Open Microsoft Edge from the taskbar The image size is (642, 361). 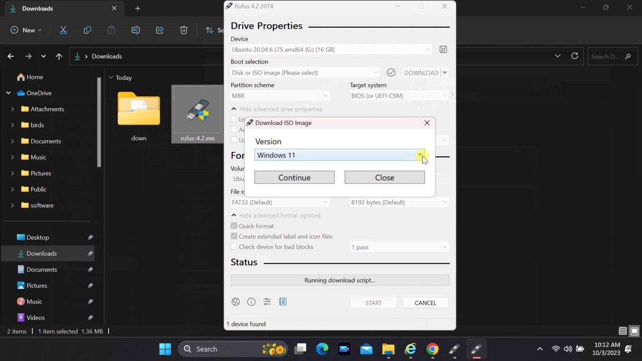(322, 349)
